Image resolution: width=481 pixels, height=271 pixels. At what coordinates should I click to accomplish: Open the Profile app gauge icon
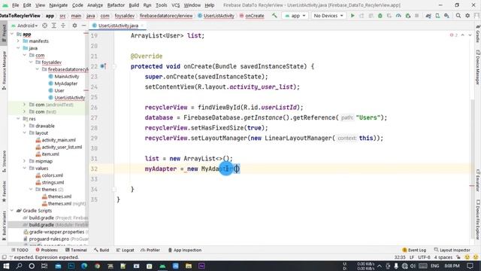tap(398, 15)
